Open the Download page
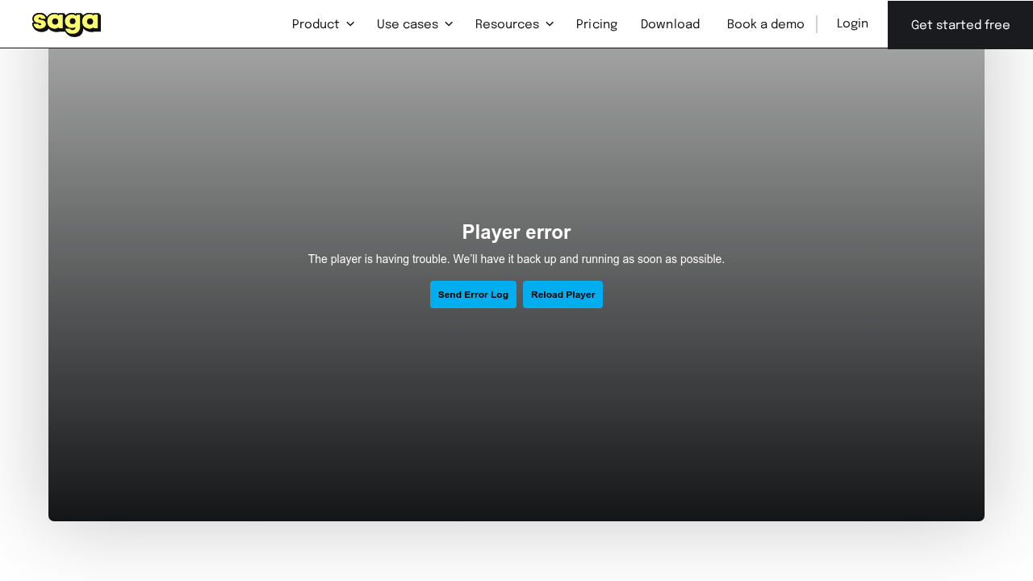The height and width of the screenshot is (581, 1033). point(670,24)
